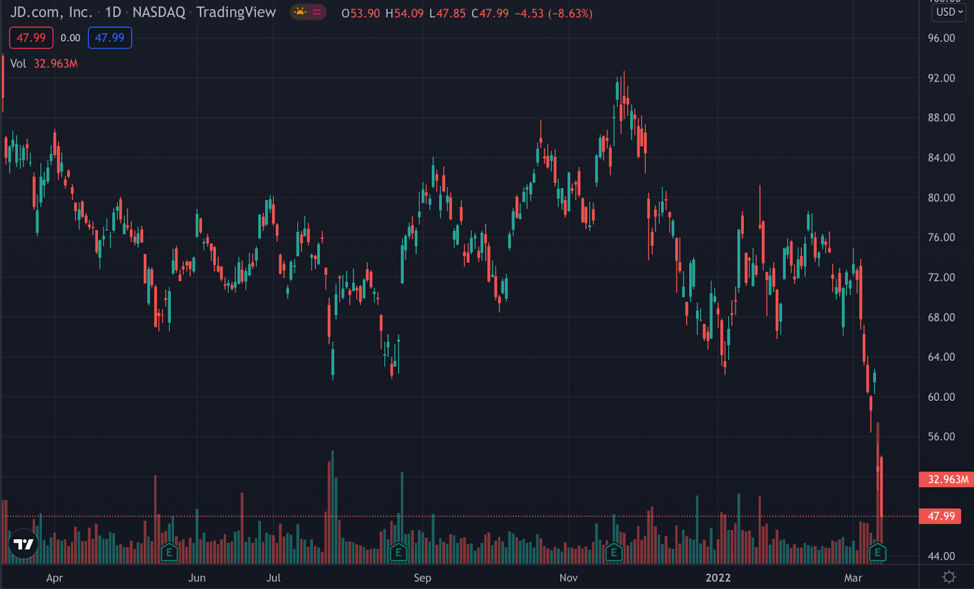Click the low price L47.85
Viewport: 974px width, 589px height.
447,13
